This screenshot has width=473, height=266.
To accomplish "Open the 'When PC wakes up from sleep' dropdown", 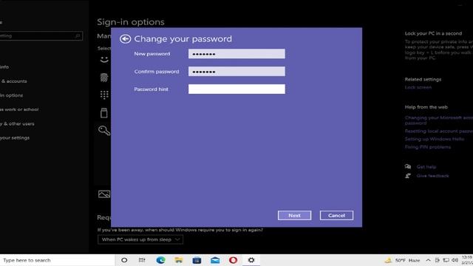I will (x=140, y=239).
